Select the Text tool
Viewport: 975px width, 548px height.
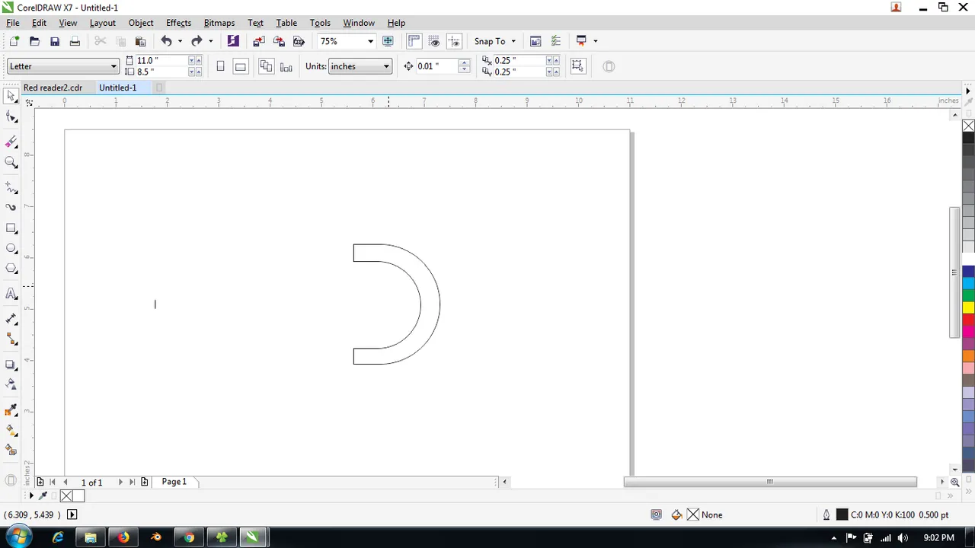click(x=11, y=294)
